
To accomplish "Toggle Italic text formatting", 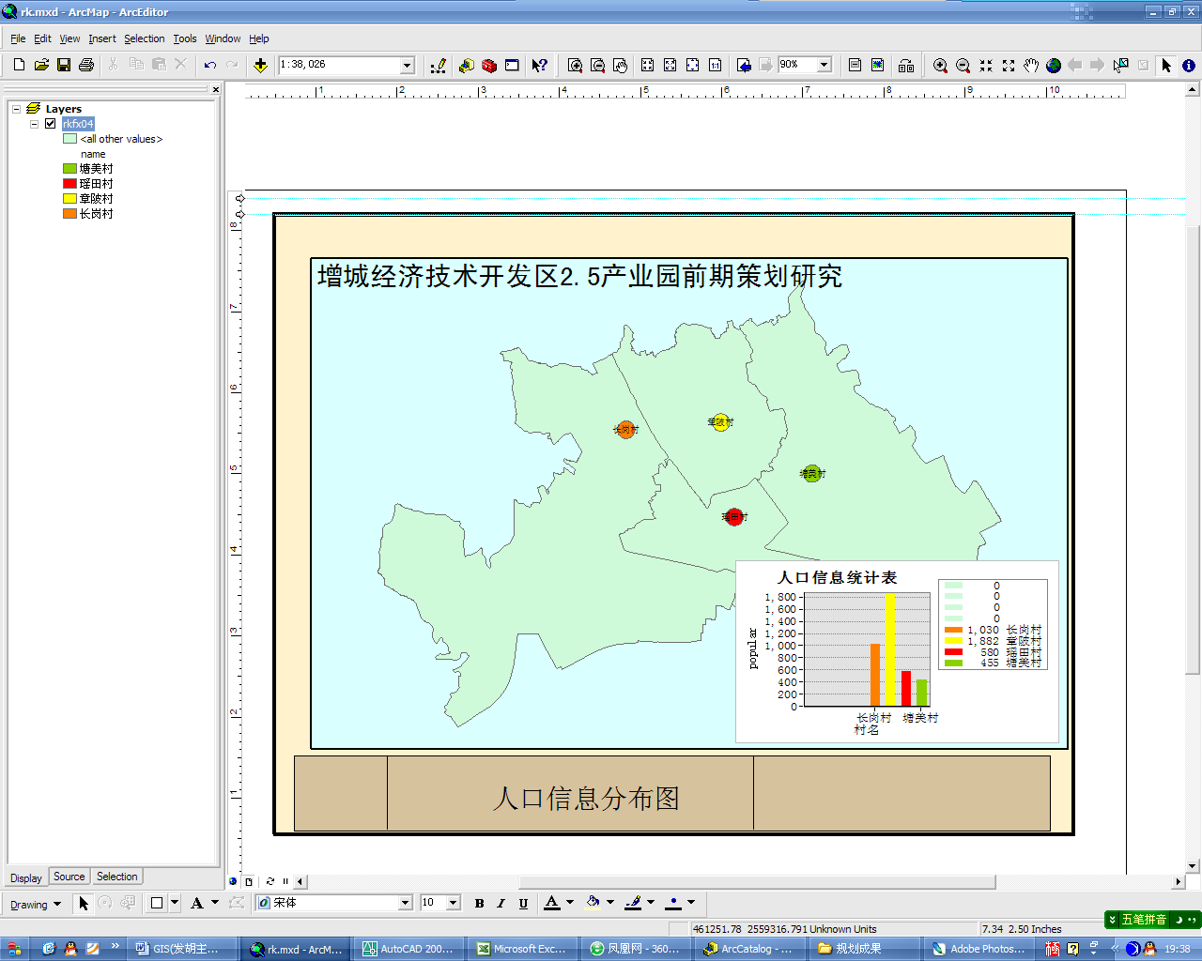I will (501, 903).
